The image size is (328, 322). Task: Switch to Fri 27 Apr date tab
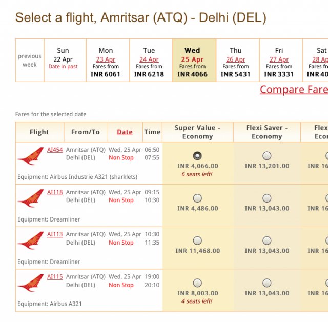point(279,59)
